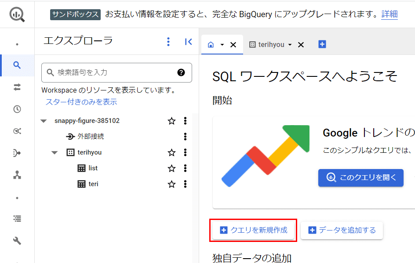Click スター付きのみを表示 link

81,102
